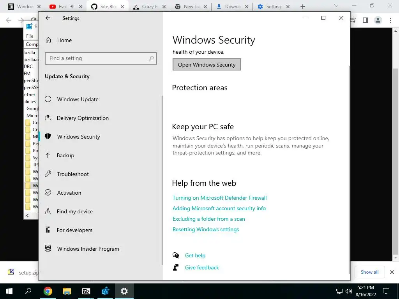Open File Explorer from the taskbar
The width and height of the screenshot is (399, 299).
click(x=67, y=291)
